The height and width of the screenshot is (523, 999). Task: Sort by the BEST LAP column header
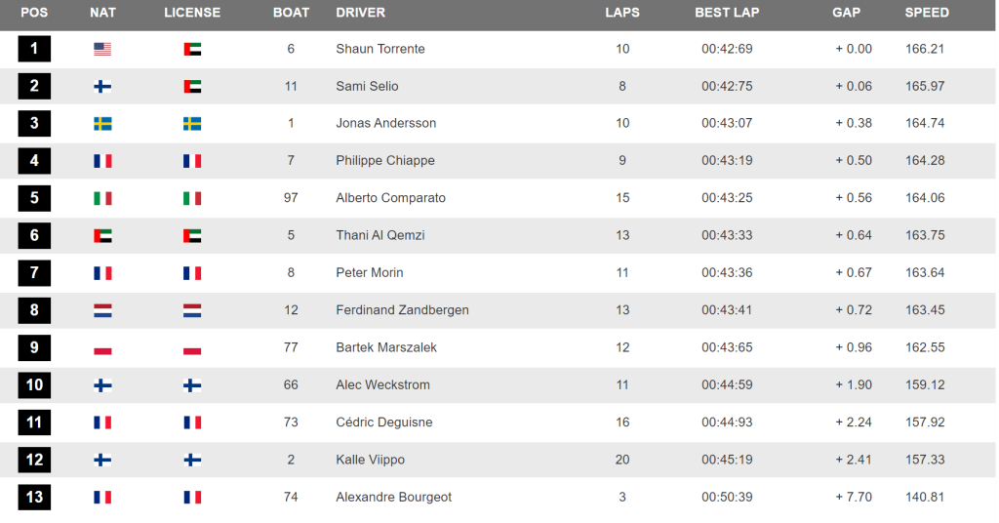727,13
